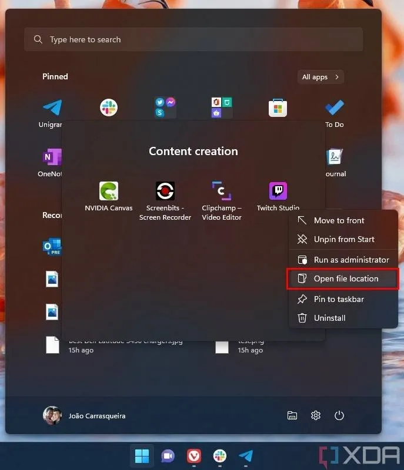404x470 pixels.
Task: Switch to Slack on the taskbar
Action: tap(220, 456)
